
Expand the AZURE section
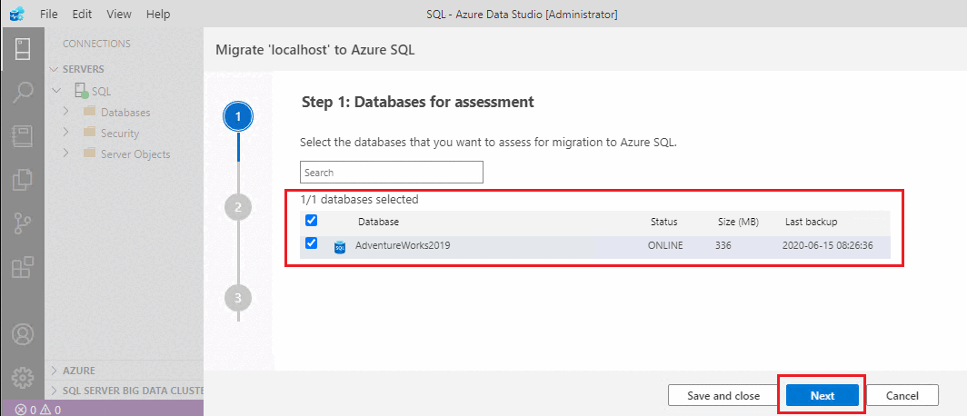coord(55,371)
